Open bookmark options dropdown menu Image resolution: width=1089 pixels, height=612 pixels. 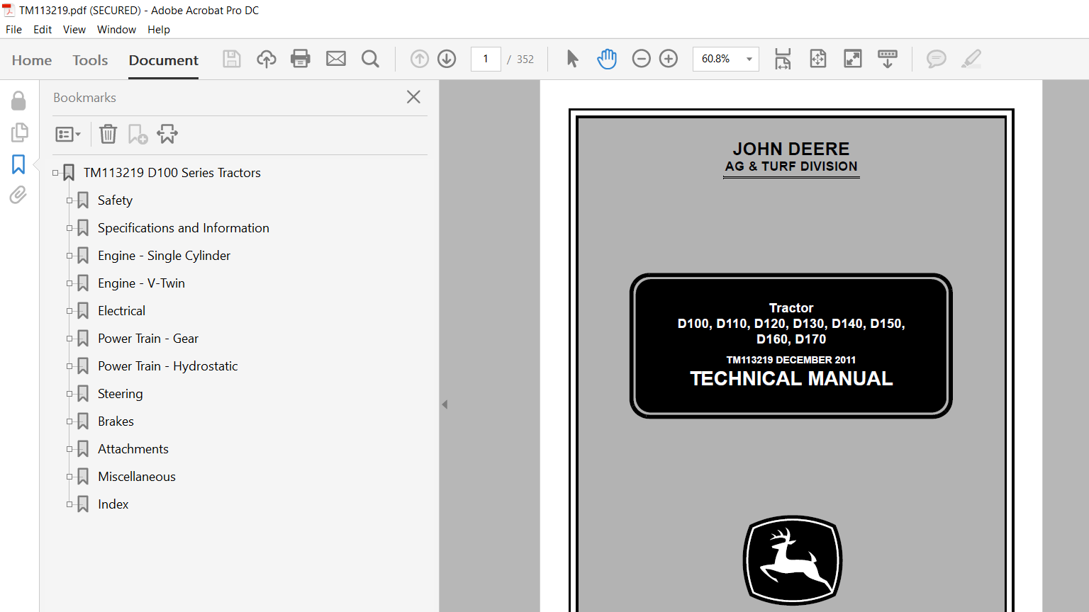[x=68, y=134]
